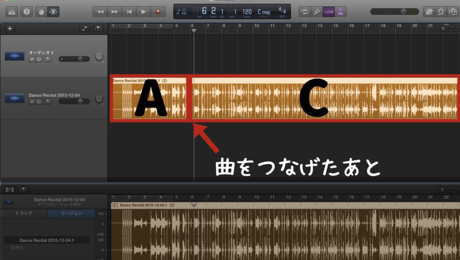The height and width of the screenshot is (260, 460).
Task: Select the second audio region marked C
Action: coord(325,99)
